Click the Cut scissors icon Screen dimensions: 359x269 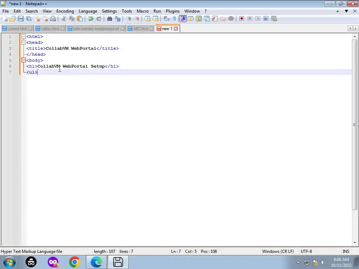[64, 19]
